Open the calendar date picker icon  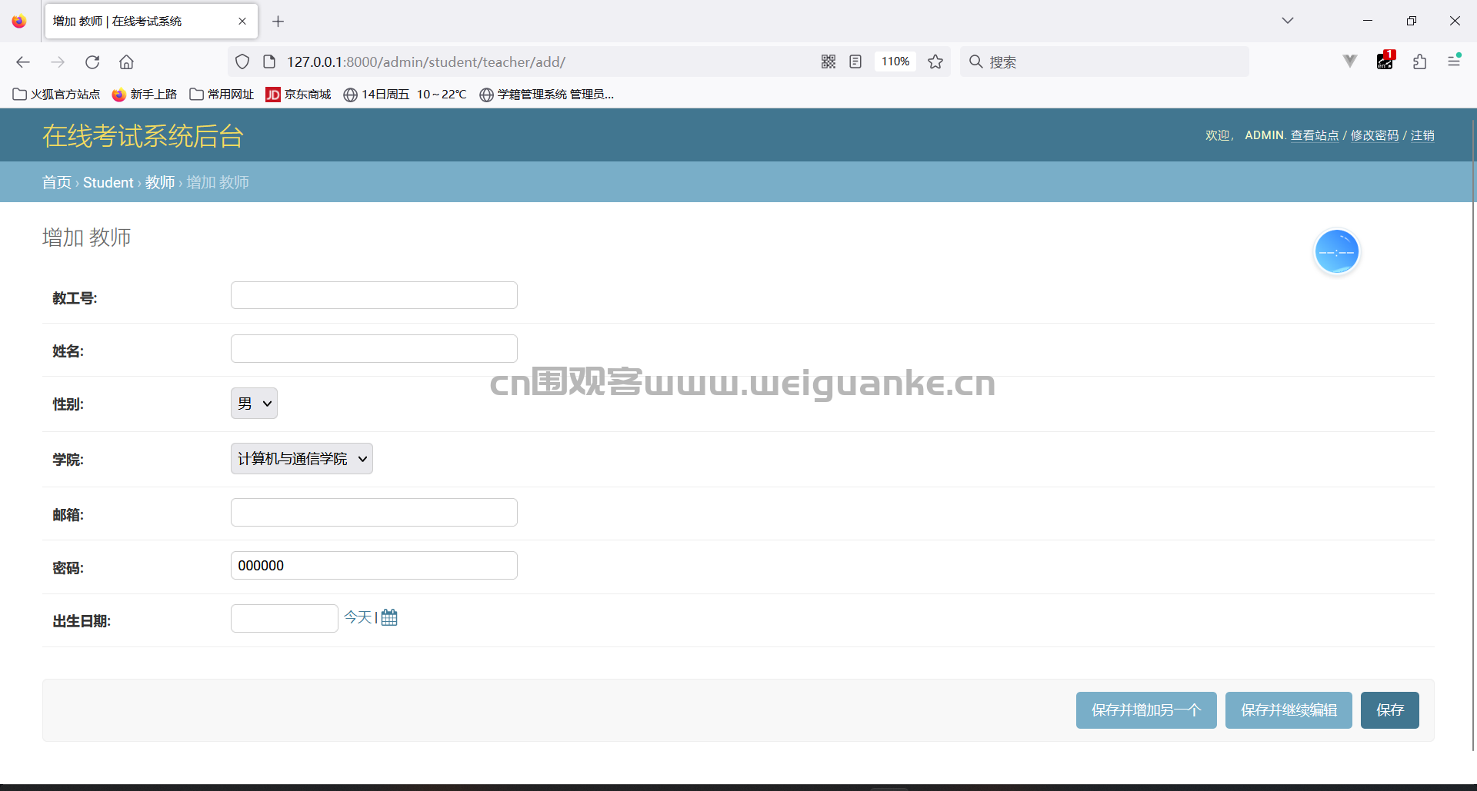pos(389,617)
